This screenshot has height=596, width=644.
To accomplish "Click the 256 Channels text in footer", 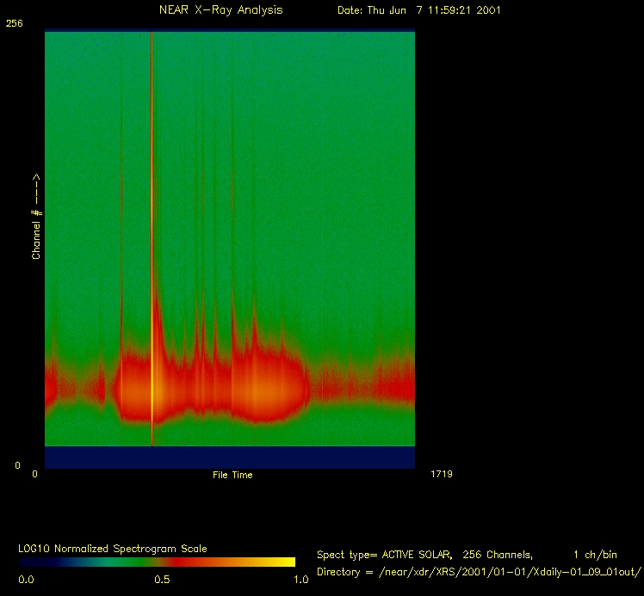I will 498,555.
